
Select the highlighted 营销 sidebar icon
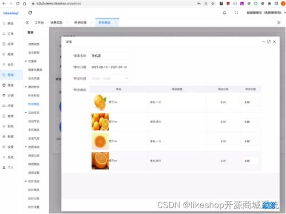(4, 75)
